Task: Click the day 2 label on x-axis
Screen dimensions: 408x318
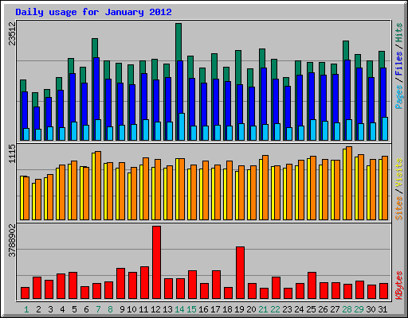Action: point(38,309)
